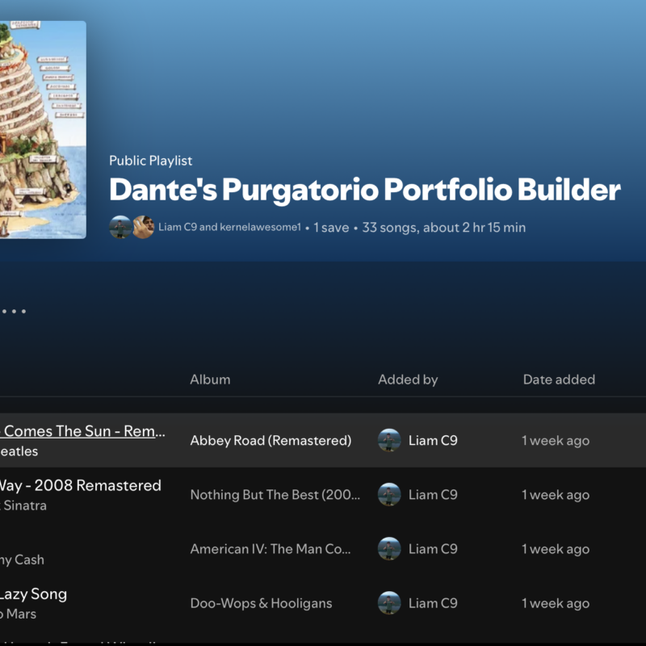
Task: Click Liam C9 name in Abbey Road row
Action: (433, 441)
